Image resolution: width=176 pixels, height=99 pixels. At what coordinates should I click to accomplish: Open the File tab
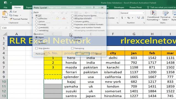click(5, 7)
